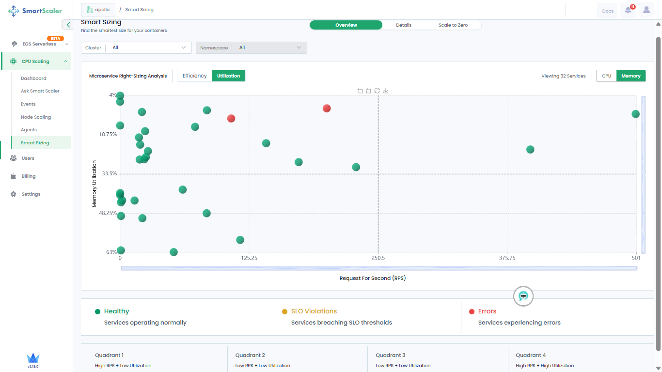Click the chart restore refresh icon
Viewport: 662px width, 372px height.
[x=377, y=91]
